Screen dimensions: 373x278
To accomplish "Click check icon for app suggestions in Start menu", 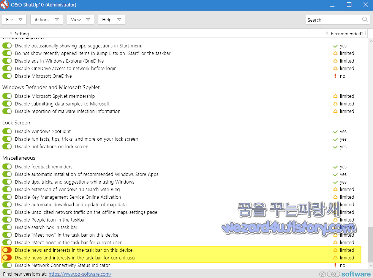I will [335, 46].
